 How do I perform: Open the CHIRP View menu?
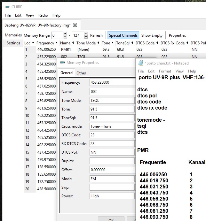(30, 15)
